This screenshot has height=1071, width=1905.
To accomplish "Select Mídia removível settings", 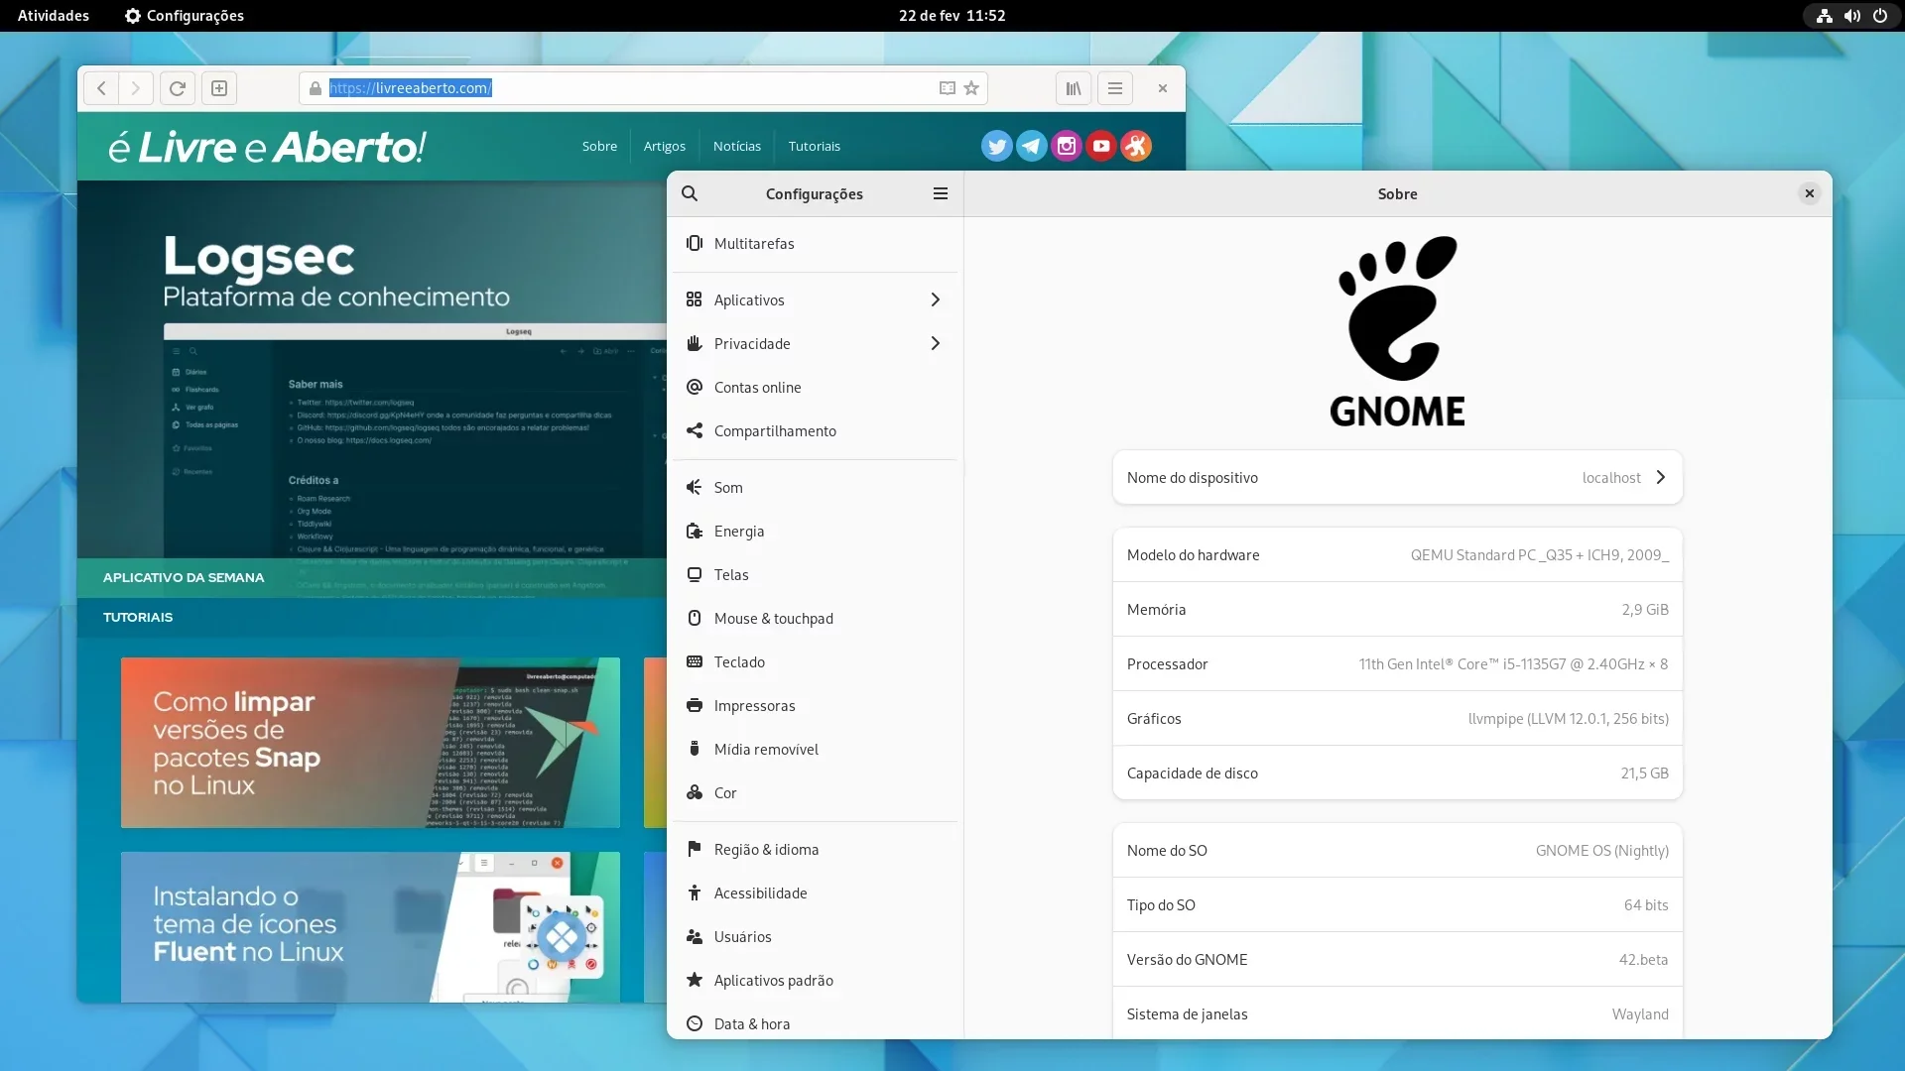I will point(815,749).
